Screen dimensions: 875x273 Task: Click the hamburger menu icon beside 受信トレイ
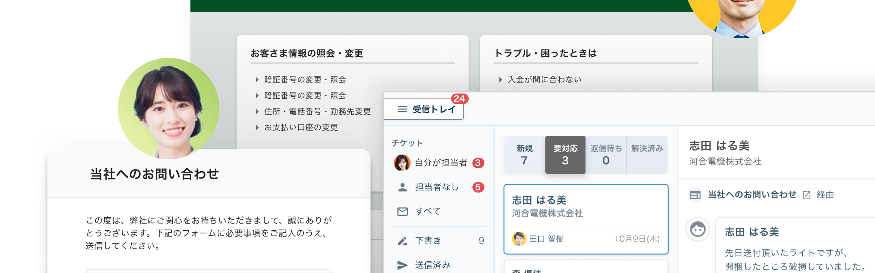(402, 109)
